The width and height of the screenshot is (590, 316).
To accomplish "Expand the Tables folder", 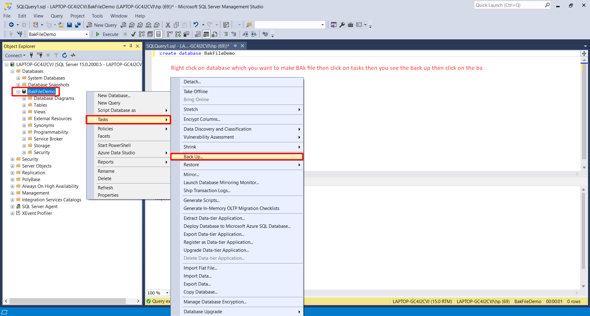I will tap(24, 105).
